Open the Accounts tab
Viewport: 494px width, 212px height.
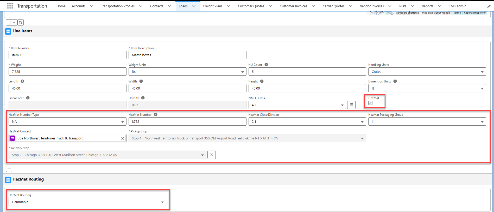click(x=79, y=6)
